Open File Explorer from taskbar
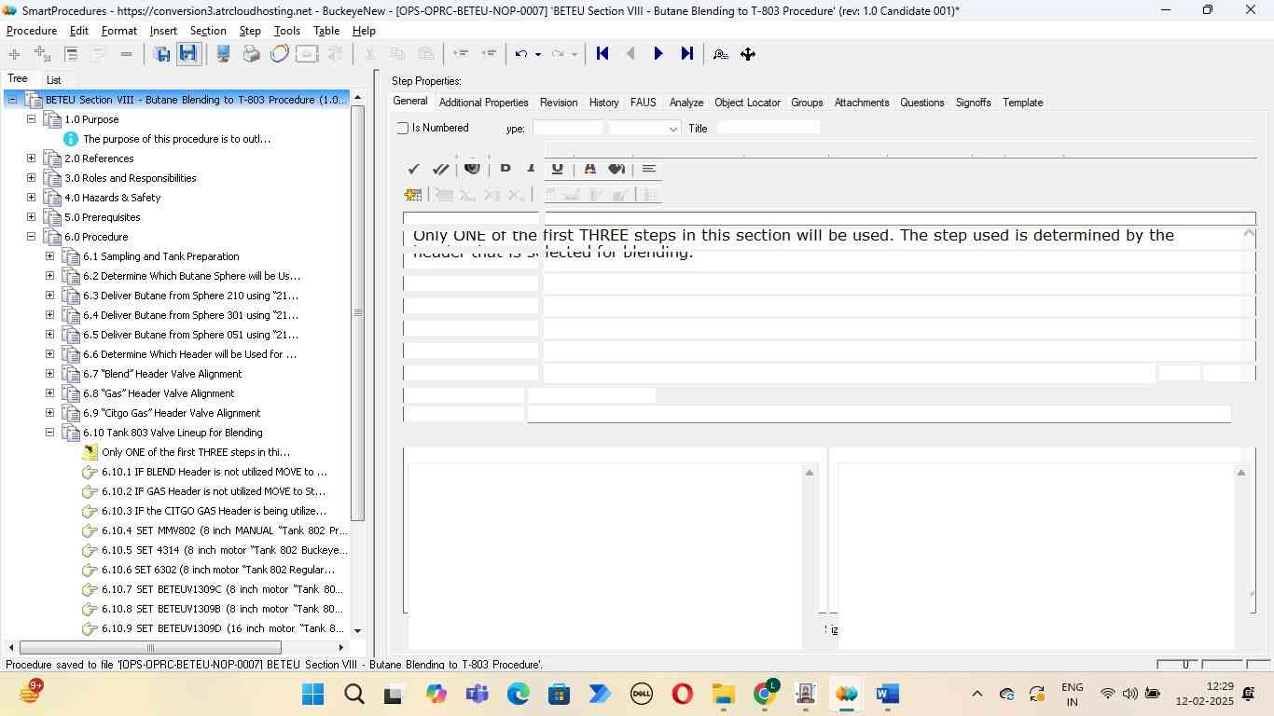 [724, 694]
